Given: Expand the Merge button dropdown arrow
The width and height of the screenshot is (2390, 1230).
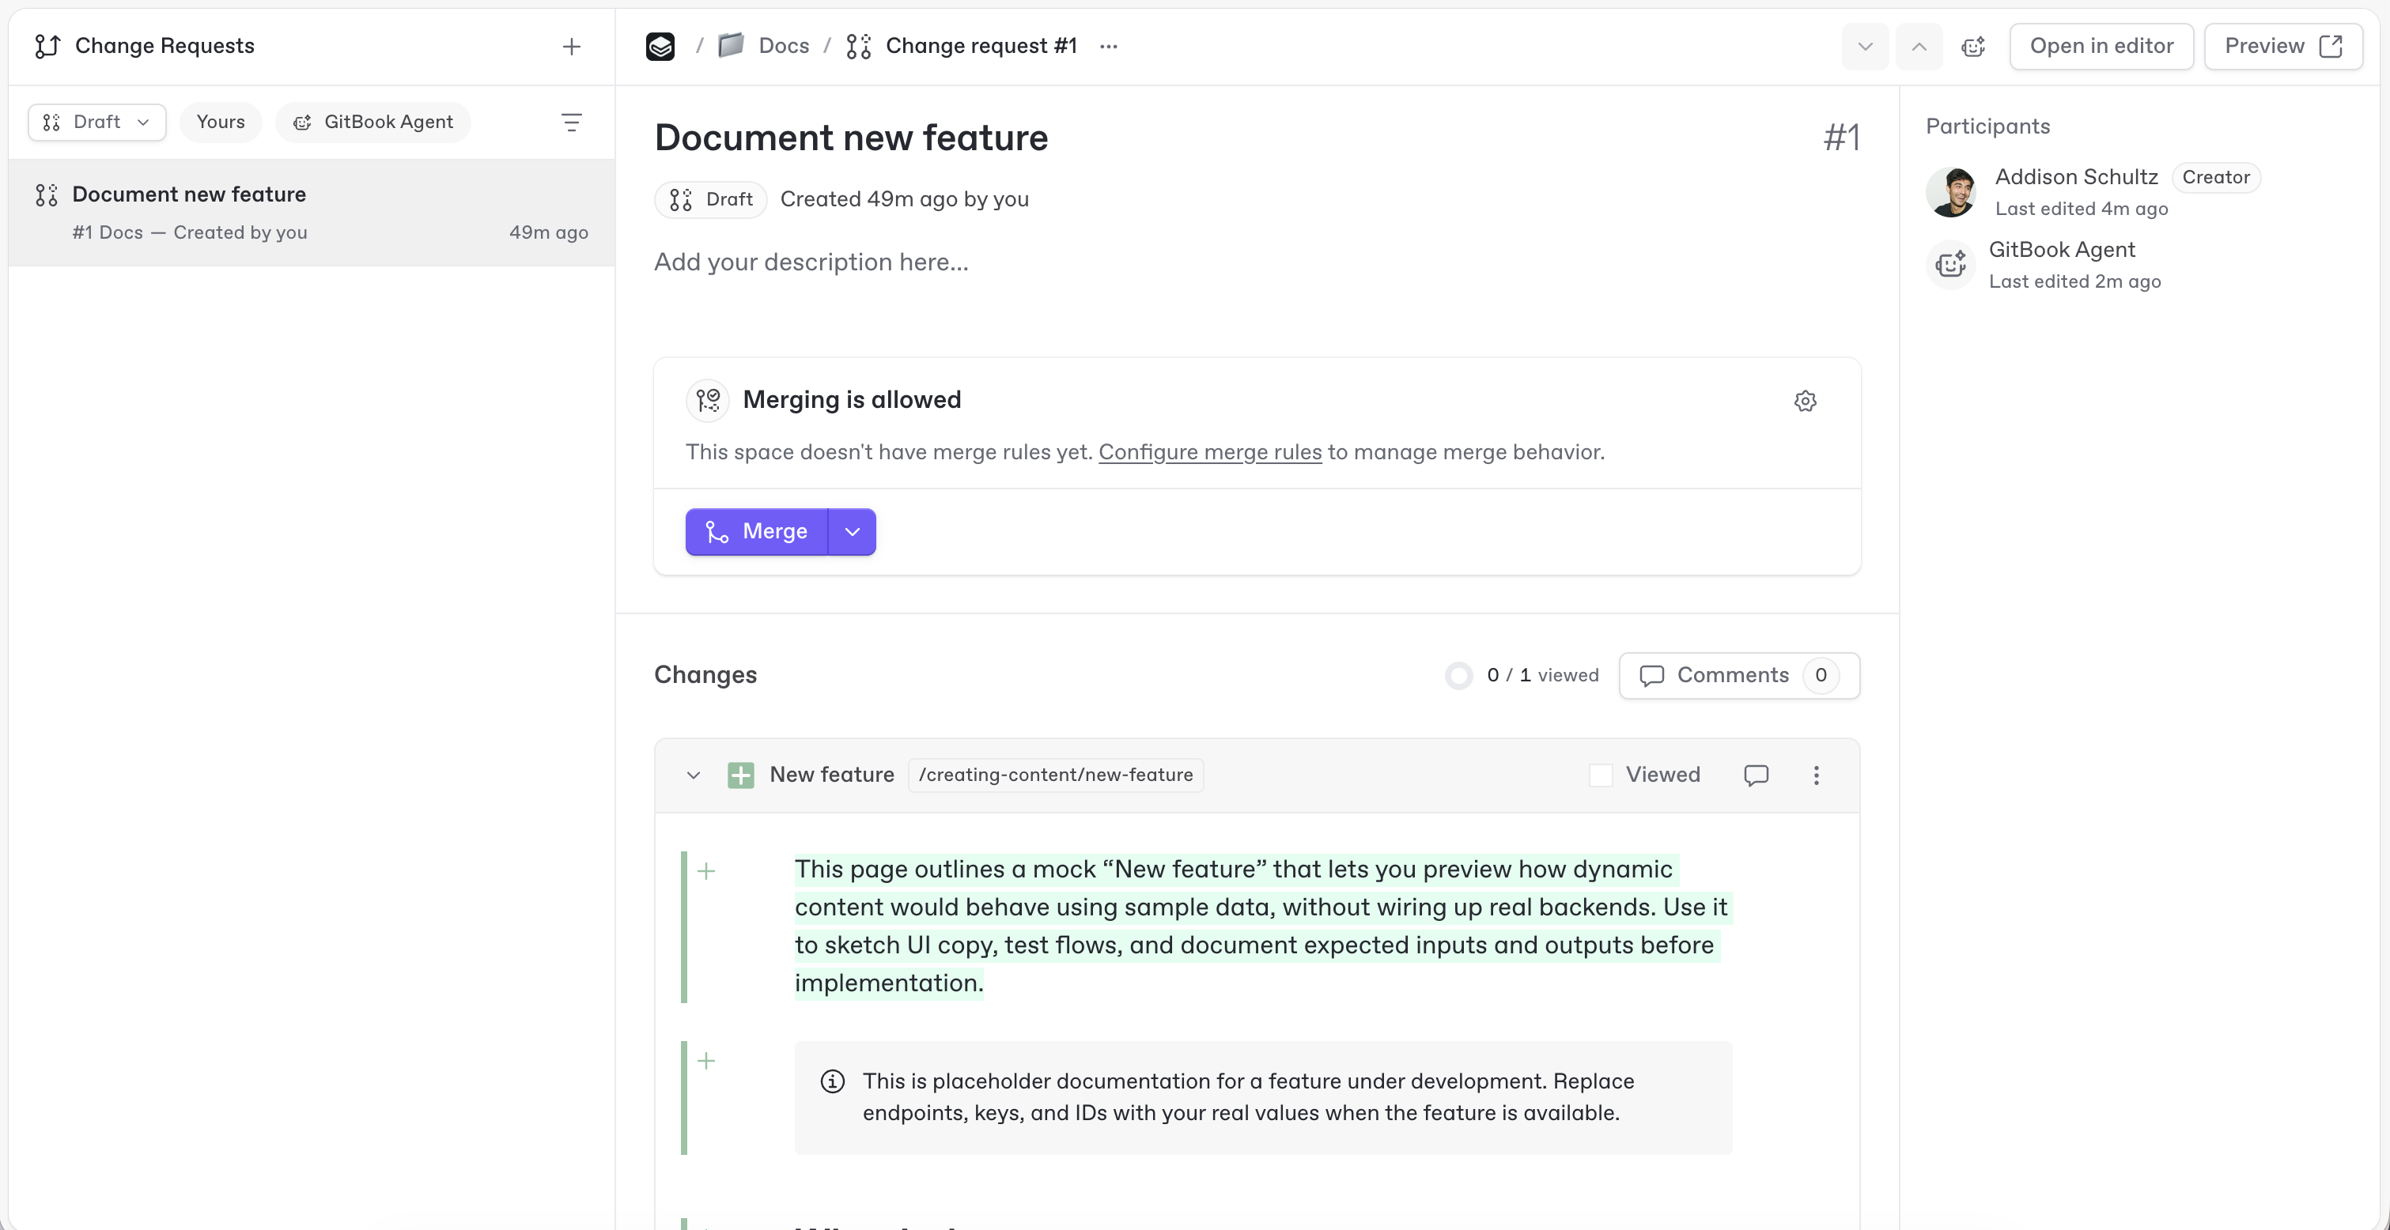Looking at the screenshot, I should coord(852,531).
